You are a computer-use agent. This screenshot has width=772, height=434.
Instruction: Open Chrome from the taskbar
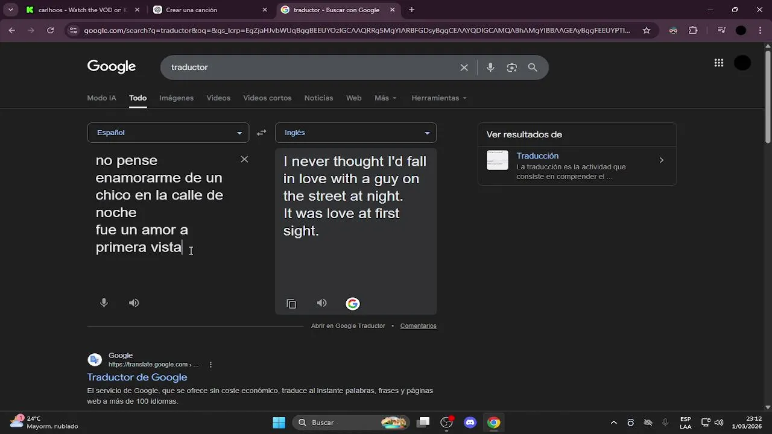coord(494,423)
